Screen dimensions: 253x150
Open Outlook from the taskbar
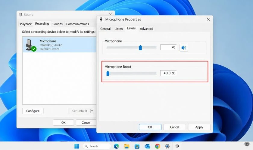pyautogui.click(x=147, y=146)
